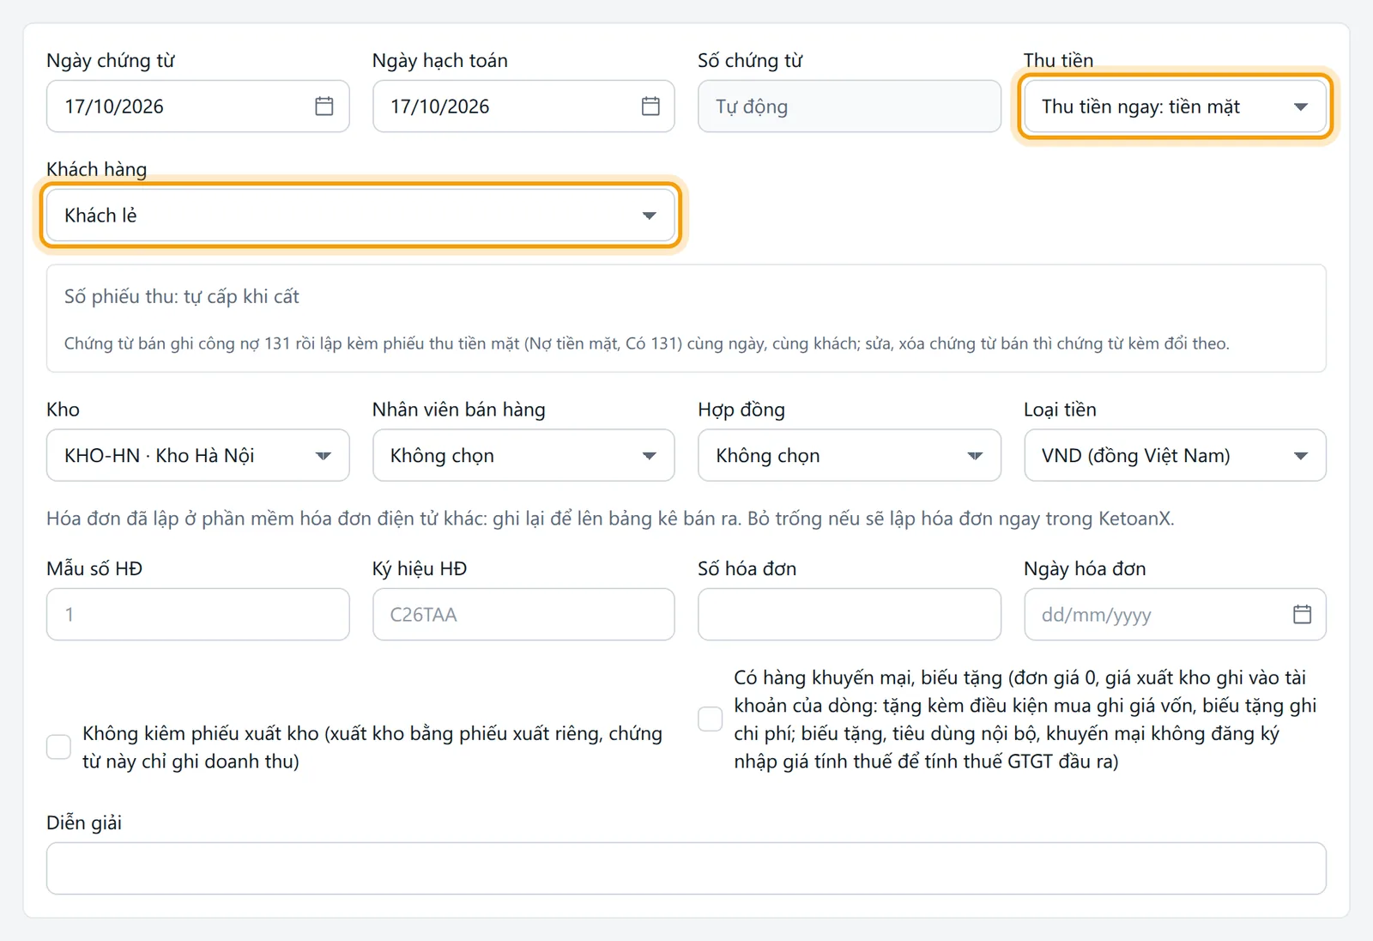Click dropdown arrow of Khách hàng field

click(x=650, y=216)
